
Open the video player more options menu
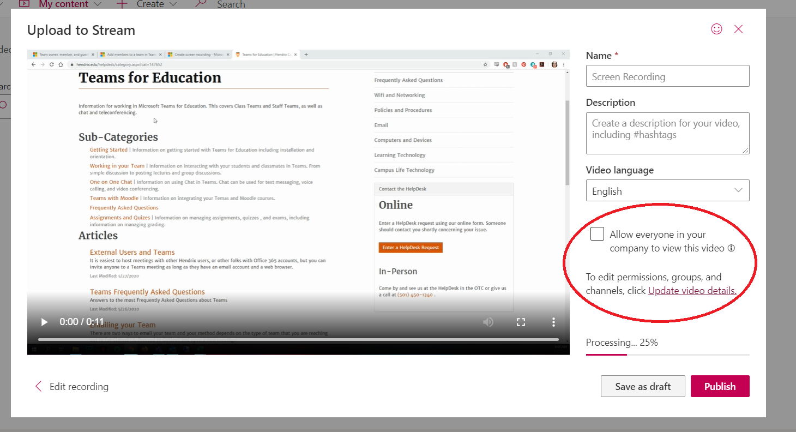(x=553, y=322)
